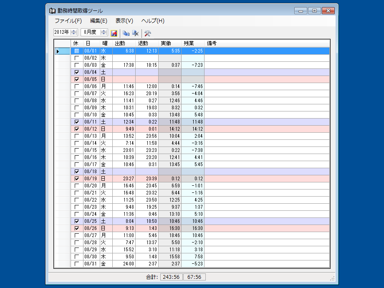Click the save/export icon in toolbar
The image size is (384, 288).
point(114,33)
